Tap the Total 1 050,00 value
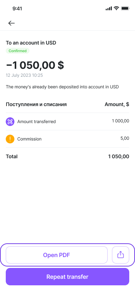Screen dimensions: 135x294 click(x=118, y=156)
